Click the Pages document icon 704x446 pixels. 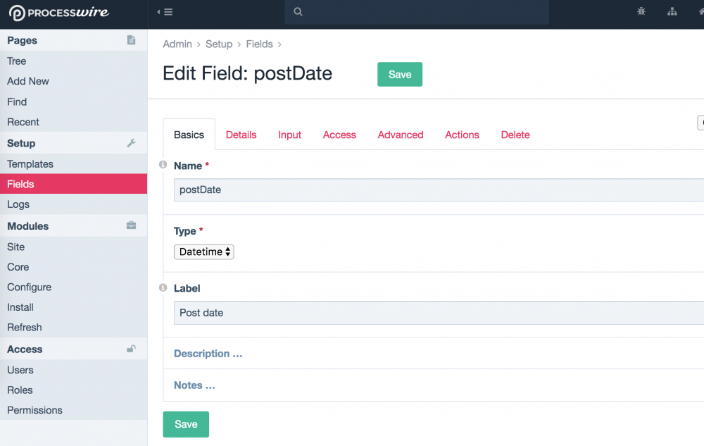tap(131, 40)
